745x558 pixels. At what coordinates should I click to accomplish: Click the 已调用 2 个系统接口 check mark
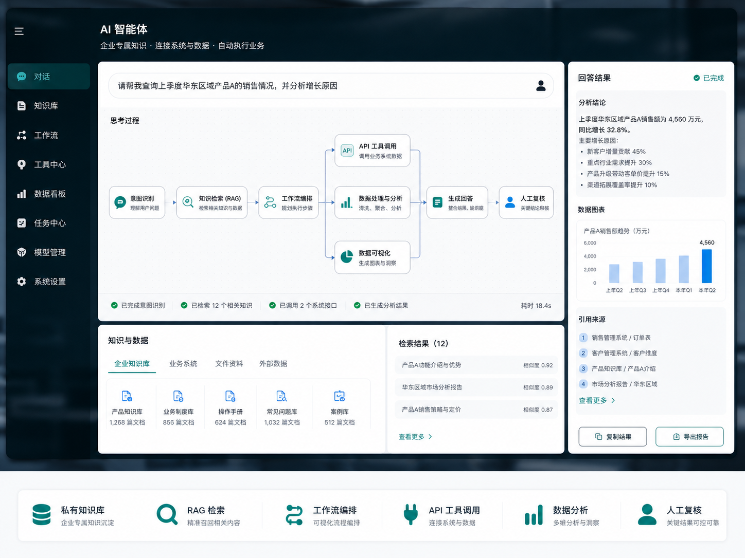click(273, 305)
